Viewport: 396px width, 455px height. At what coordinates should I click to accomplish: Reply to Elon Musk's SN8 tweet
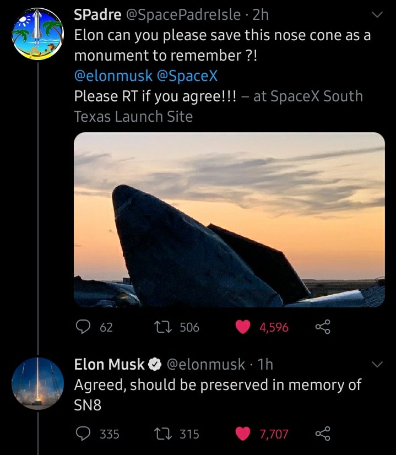(x=83, y=434)
